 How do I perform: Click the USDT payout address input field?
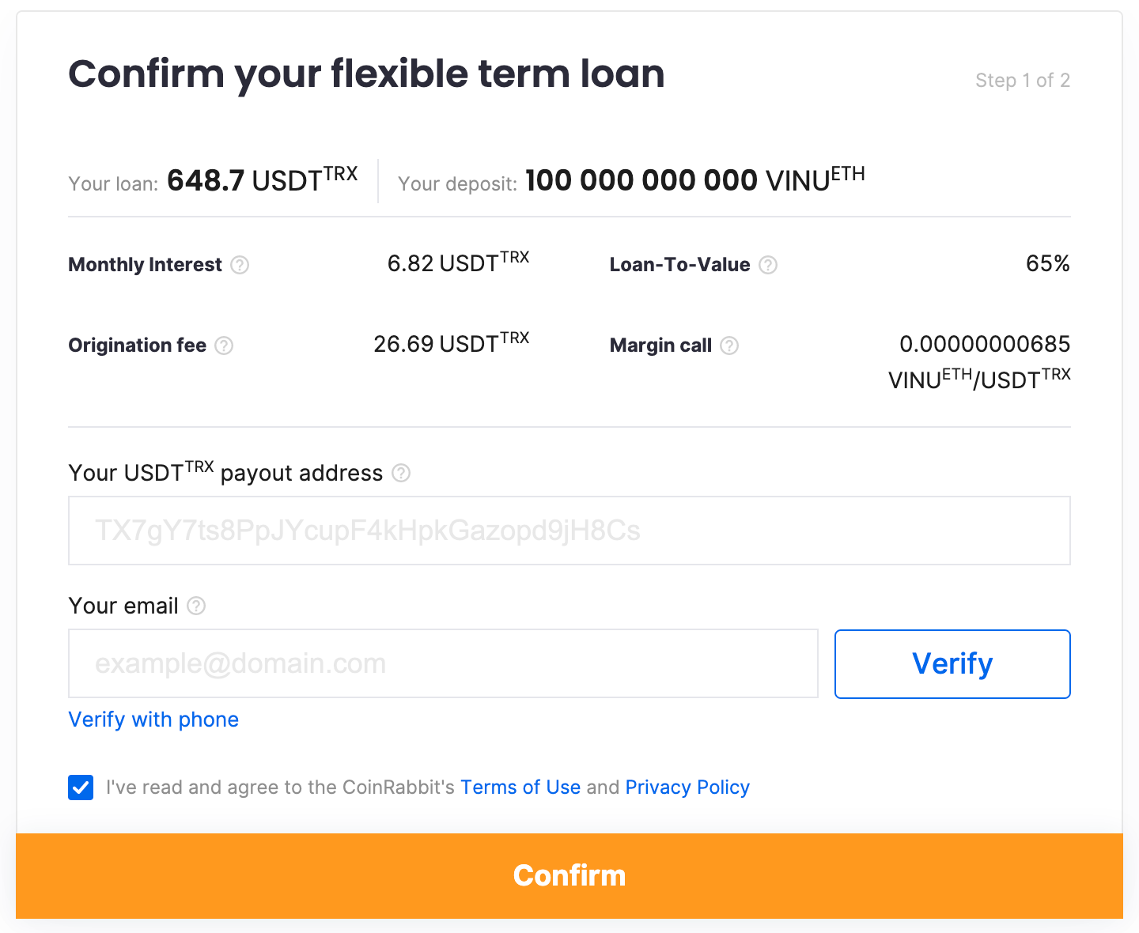(569, 531)
